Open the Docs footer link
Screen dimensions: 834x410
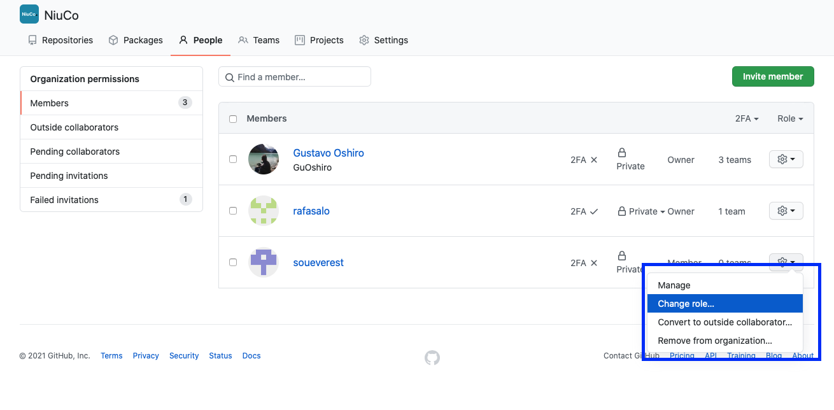tap(251, 356)
